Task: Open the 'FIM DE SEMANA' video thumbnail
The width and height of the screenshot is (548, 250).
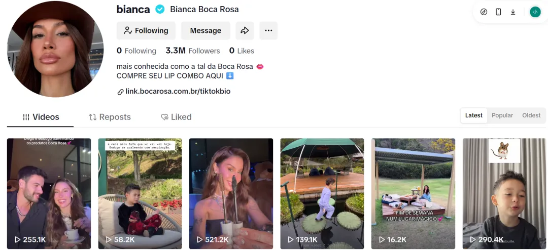Action: (x=413, y=192)
